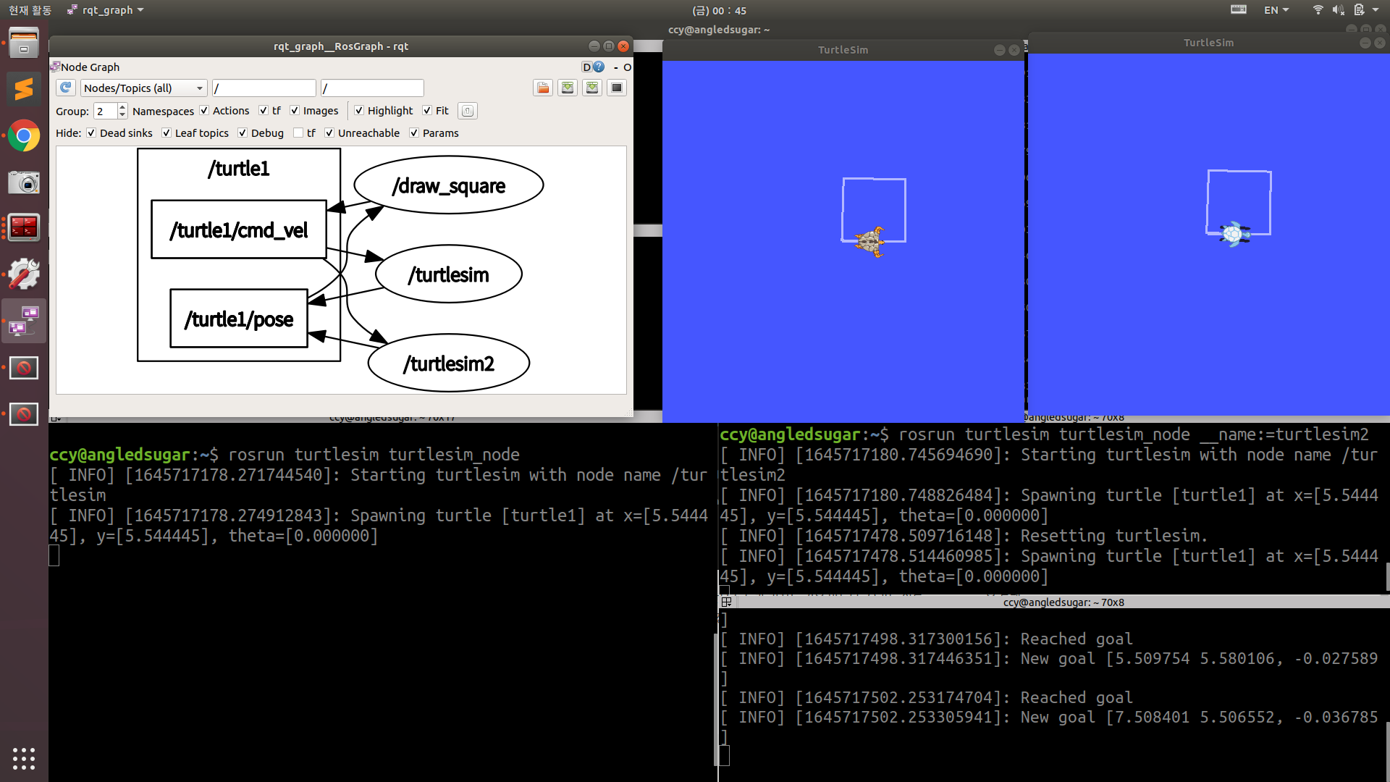This screenshot has width=1390, height=782.
Task: Click the O button in Node Graph header
Action: click(x=628, y=67)
